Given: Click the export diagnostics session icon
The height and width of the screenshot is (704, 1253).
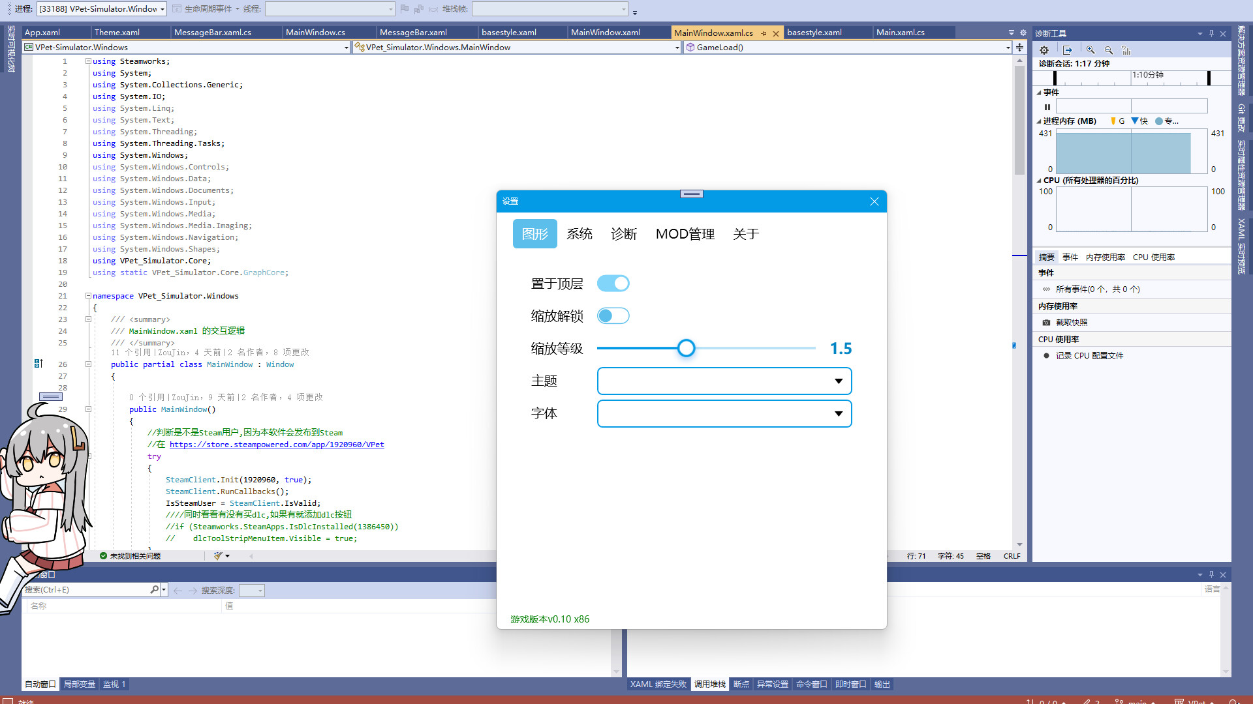Looking at the screenshot, I should coord(1067,50).
